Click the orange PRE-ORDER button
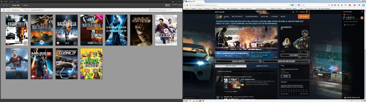Screen dimensions: 366x102 [x=304, y=16]
